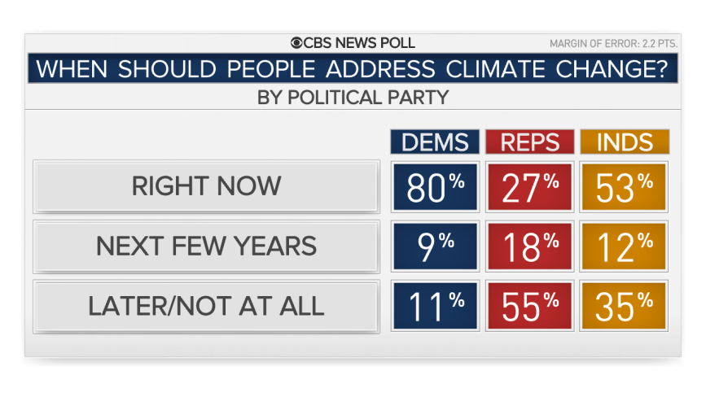706x397 pixels.
Task: Click the orange 53% Inds cell
Action: point(624,187)
